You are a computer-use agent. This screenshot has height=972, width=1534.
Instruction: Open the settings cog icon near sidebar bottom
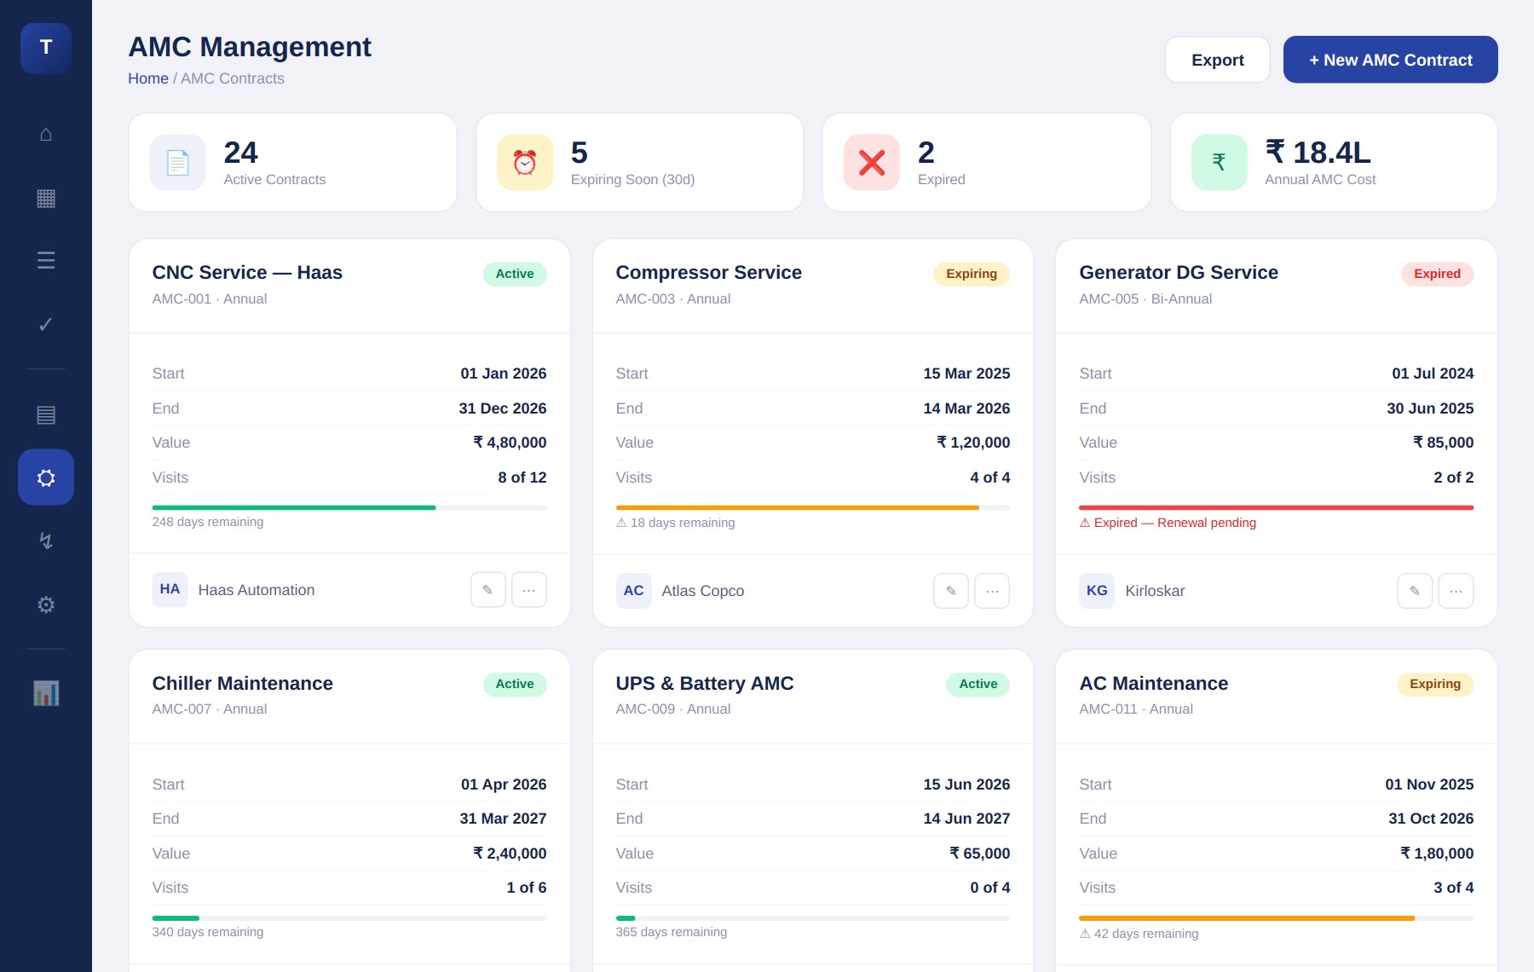click(x=45, y=605)
